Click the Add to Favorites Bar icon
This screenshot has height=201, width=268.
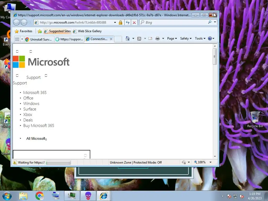click(40, 31)
